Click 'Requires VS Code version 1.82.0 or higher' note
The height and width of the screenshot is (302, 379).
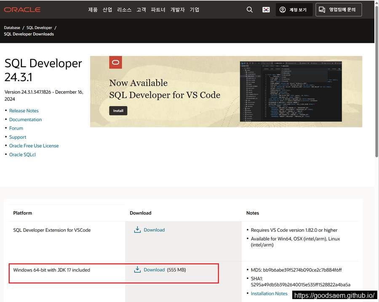click(x=294, y=230)
